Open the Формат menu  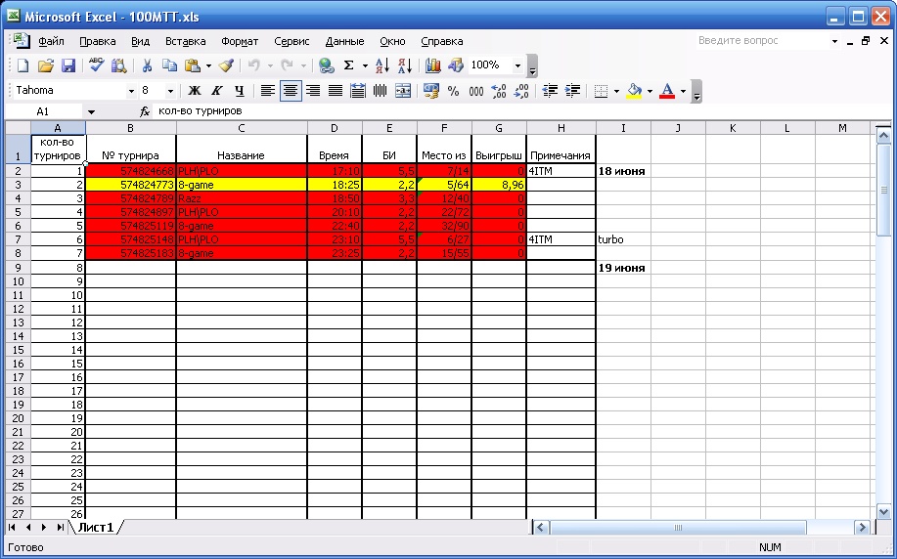coord(240,41)
